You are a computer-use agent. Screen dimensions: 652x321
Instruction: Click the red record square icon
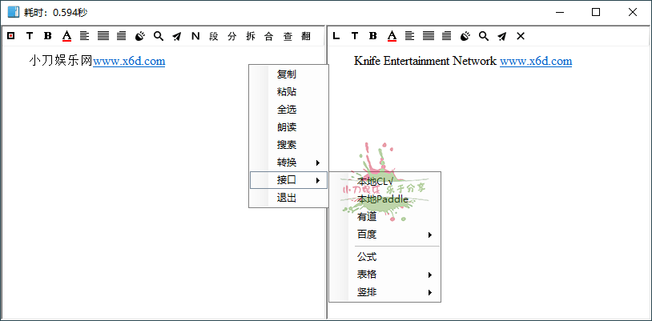pyautogui.click(x=10, y=35)
